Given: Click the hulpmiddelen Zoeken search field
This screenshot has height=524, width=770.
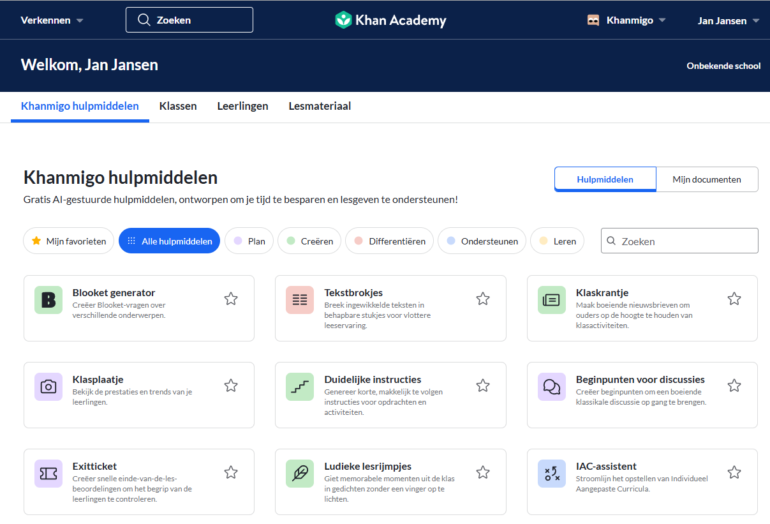Looking at the screenshot, I should point(679,241).
